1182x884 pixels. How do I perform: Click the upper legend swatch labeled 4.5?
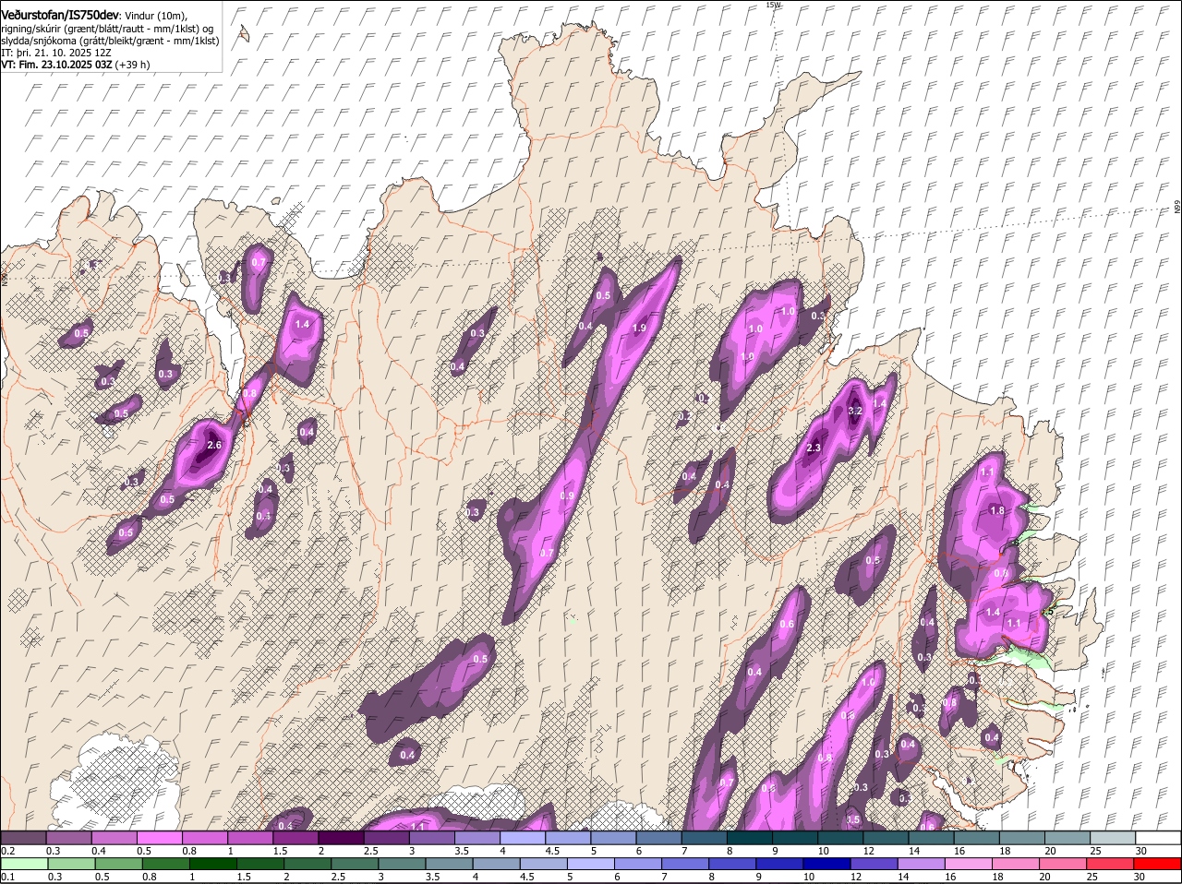point(568,838)
